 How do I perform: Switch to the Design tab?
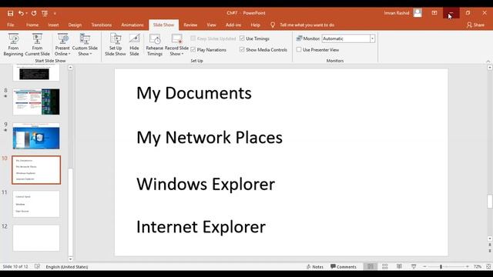pyautogui.click(x=75, y=25)
